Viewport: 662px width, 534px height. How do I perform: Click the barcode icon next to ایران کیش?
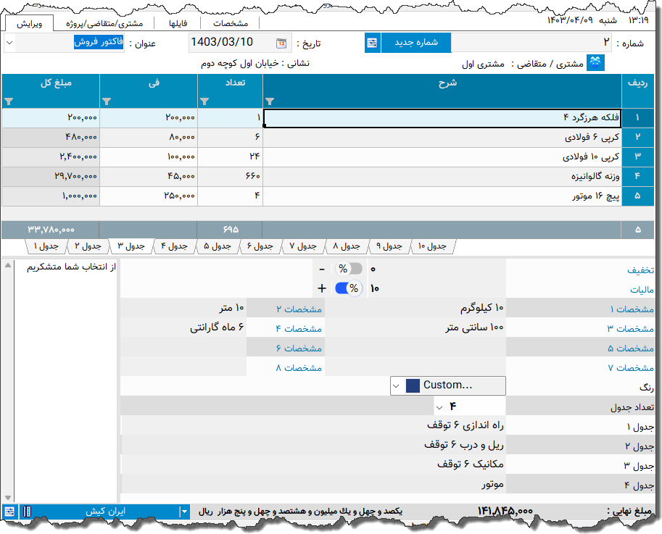pos(27,512)
